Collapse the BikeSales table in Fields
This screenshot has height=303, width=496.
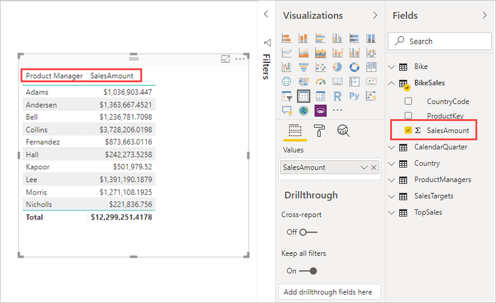pyautogui.click(x=391, y=83)
